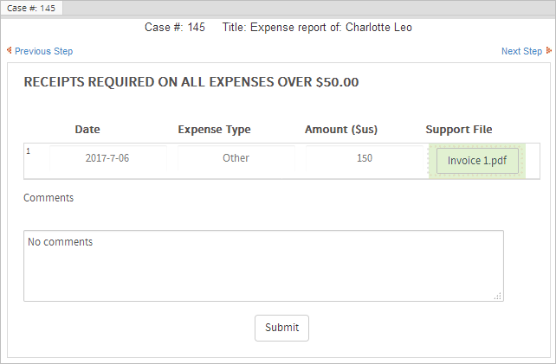556x364 pixels.
Task: Click the Amount ($us) column header
Action: click(x=341, y=130)
